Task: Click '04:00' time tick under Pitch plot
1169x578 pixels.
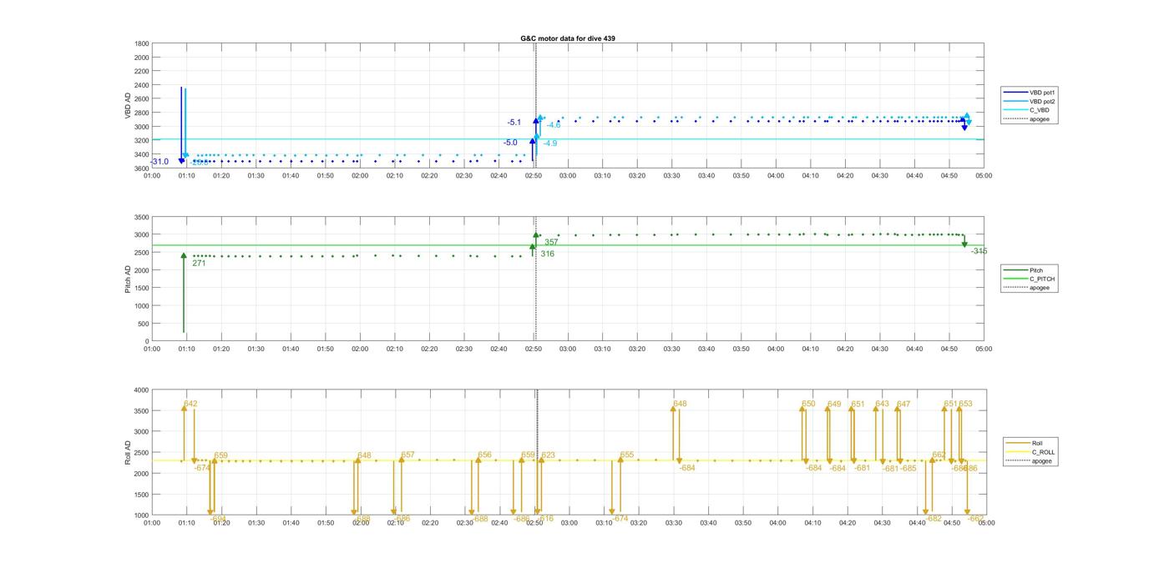Action: coord(776,349)
